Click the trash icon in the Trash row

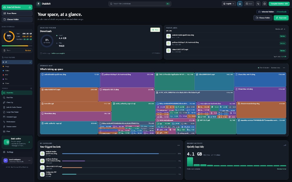4,51
